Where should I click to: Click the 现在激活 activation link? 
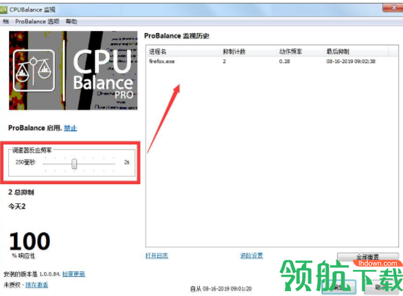point(37,285)
